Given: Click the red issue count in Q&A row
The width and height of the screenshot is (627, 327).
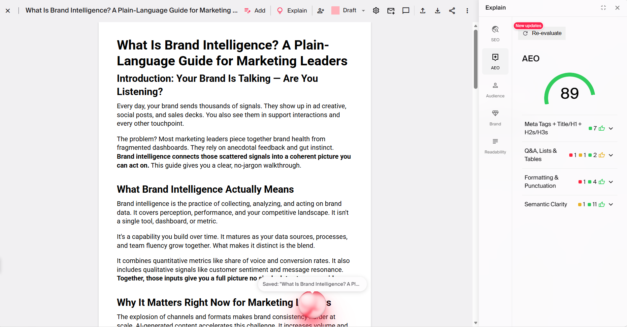Looking at the screenshot, I should [x=573, y=155].
